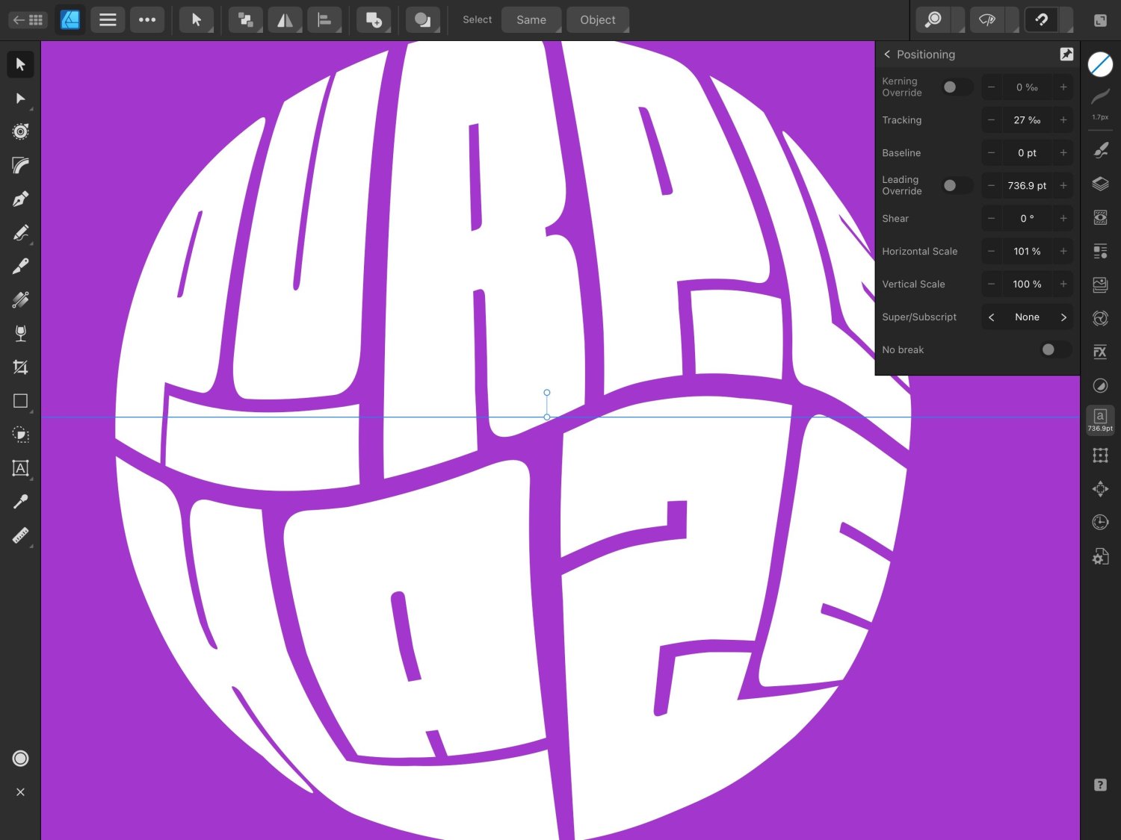Open the History studio panel
1121x840 pixels.
coord(1100,522)
